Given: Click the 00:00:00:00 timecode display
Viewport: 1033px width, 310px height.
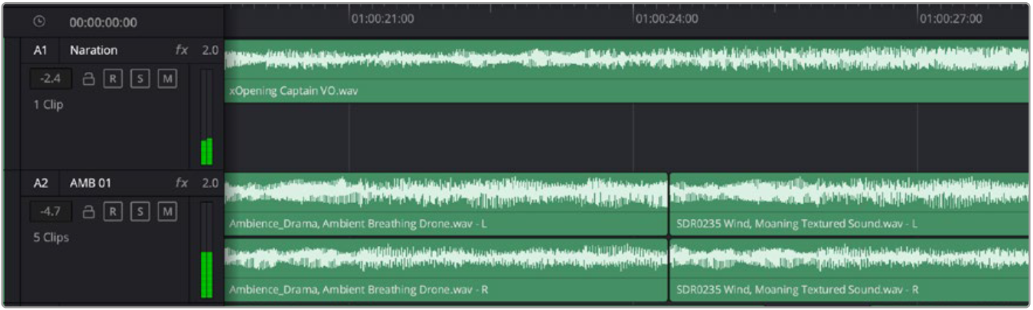Looking at the screenshot, I should (103, 22).
